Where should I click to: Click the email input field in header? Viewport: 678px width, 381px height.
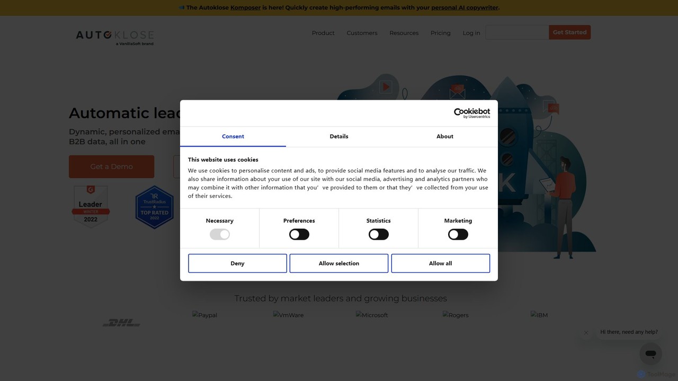pos(517,32)
